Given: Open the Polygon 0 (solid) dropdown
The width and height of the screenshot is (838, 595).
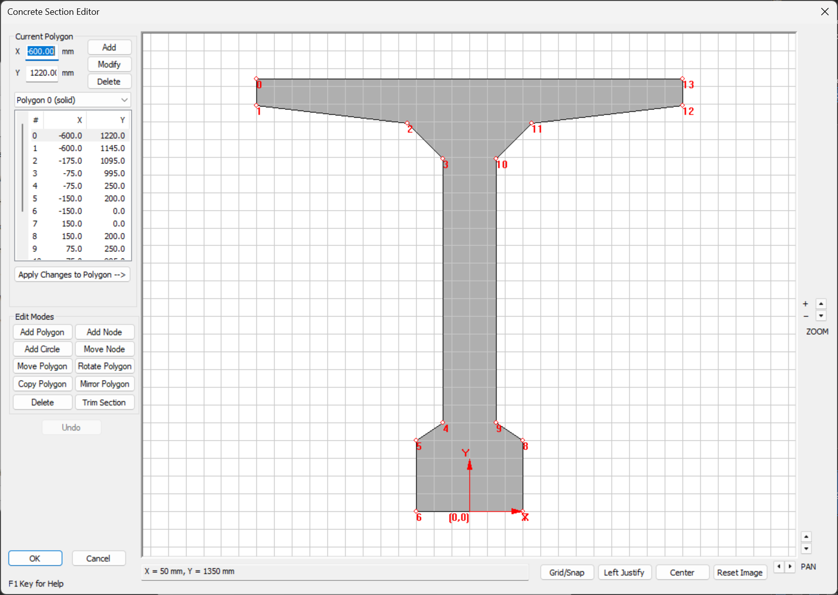Looking at the screenshot, I should 73,100.
